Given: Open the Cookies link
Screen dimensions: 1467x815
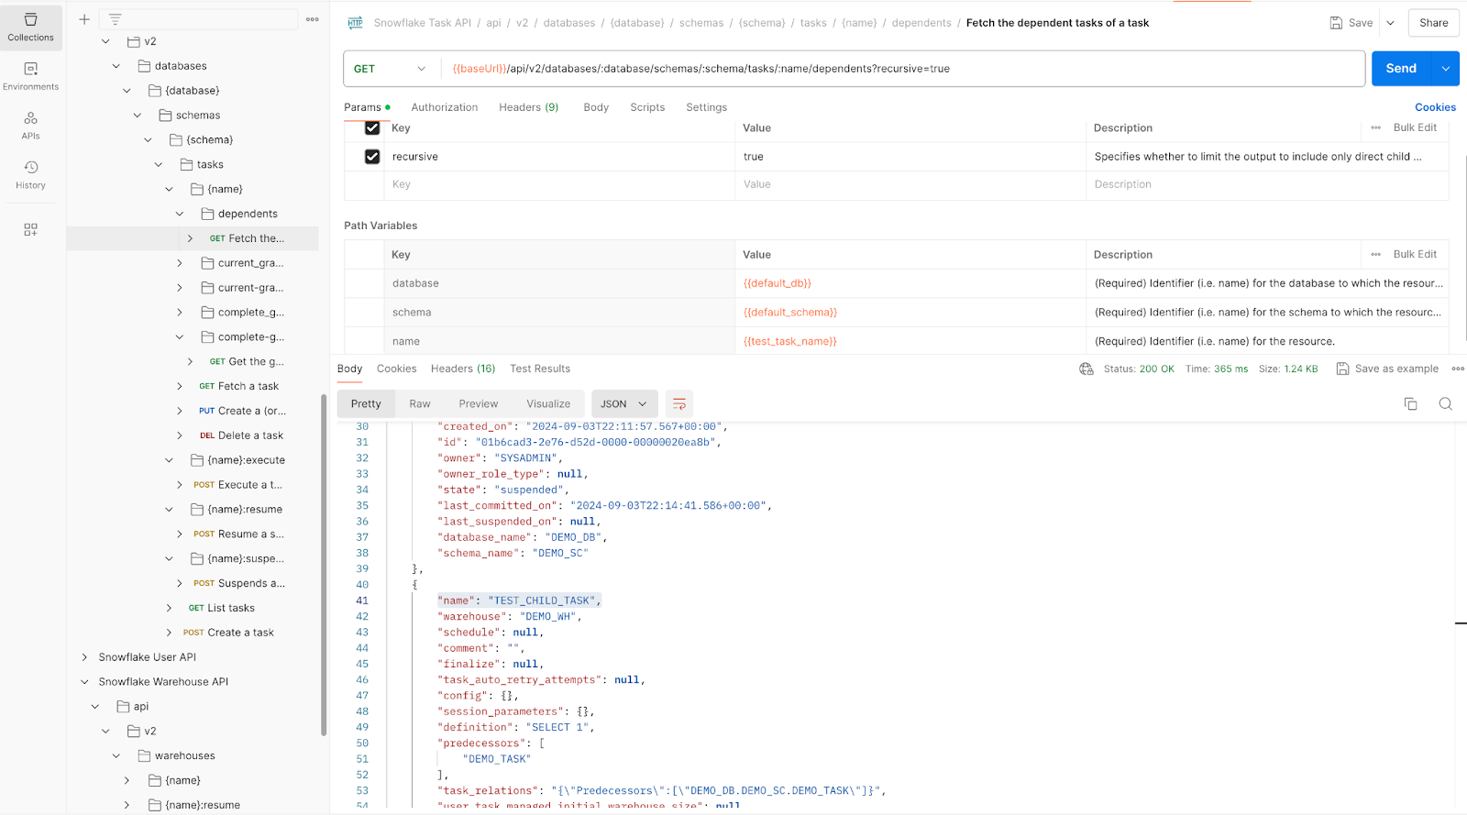Looking at the screenshot, I should pos(1435,107).
